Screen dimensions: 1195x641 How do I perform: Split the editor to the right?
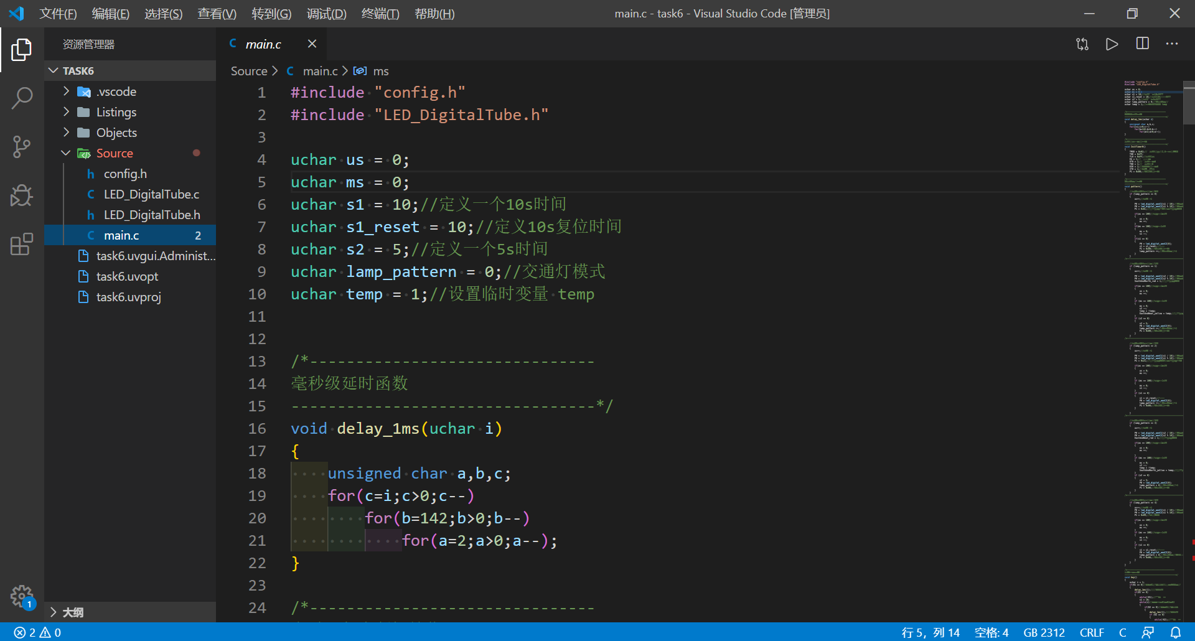pos(1143,44)
